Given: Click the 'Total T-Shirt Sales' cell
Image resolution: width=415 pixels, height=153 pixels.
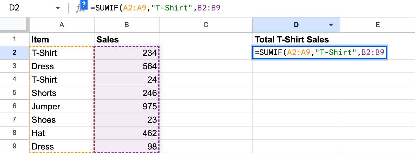Looking at the screenshot, I should (x=296, y=39).
